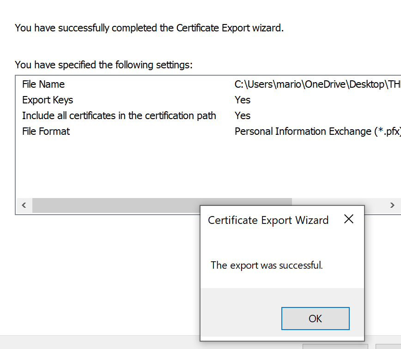Viewport: 401px width, 349px height.
Task: Close the Certificate Export Wizard message box
Action: point(349,219)
